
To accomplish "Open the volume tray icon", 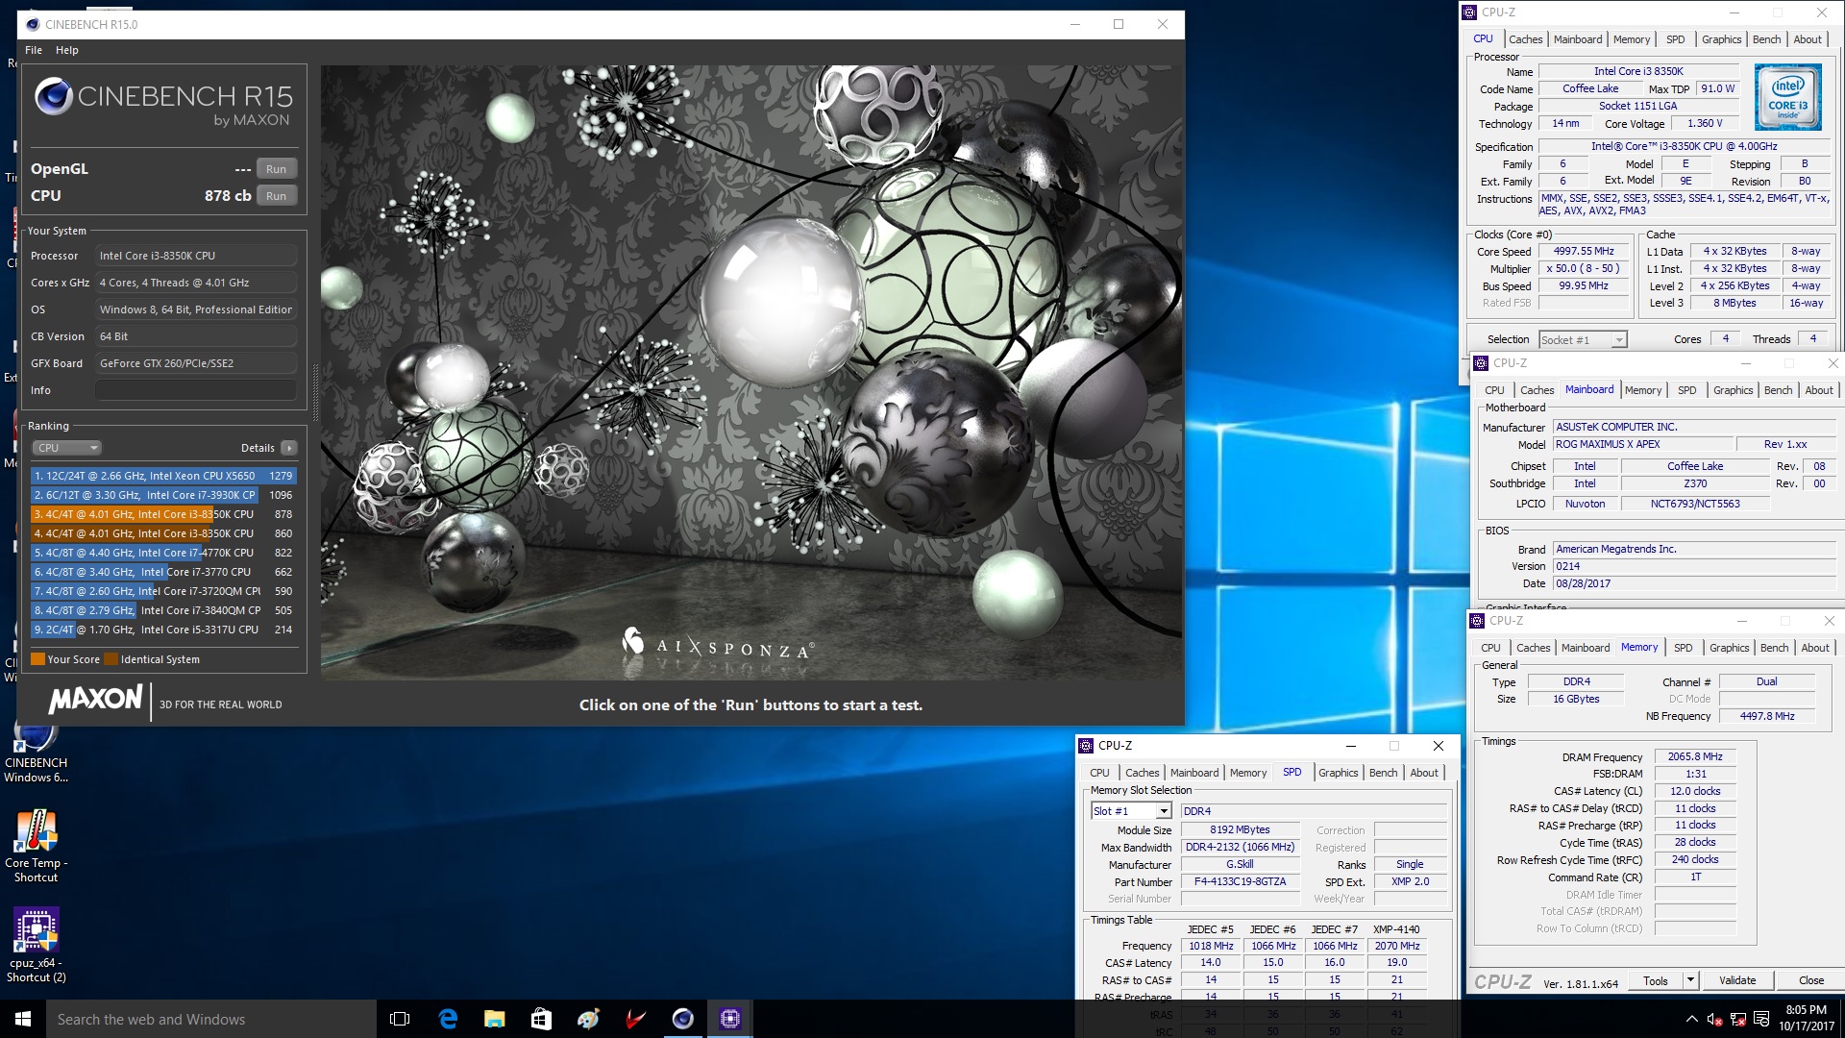I will pyautogui.click(x=1714, y=1019).
